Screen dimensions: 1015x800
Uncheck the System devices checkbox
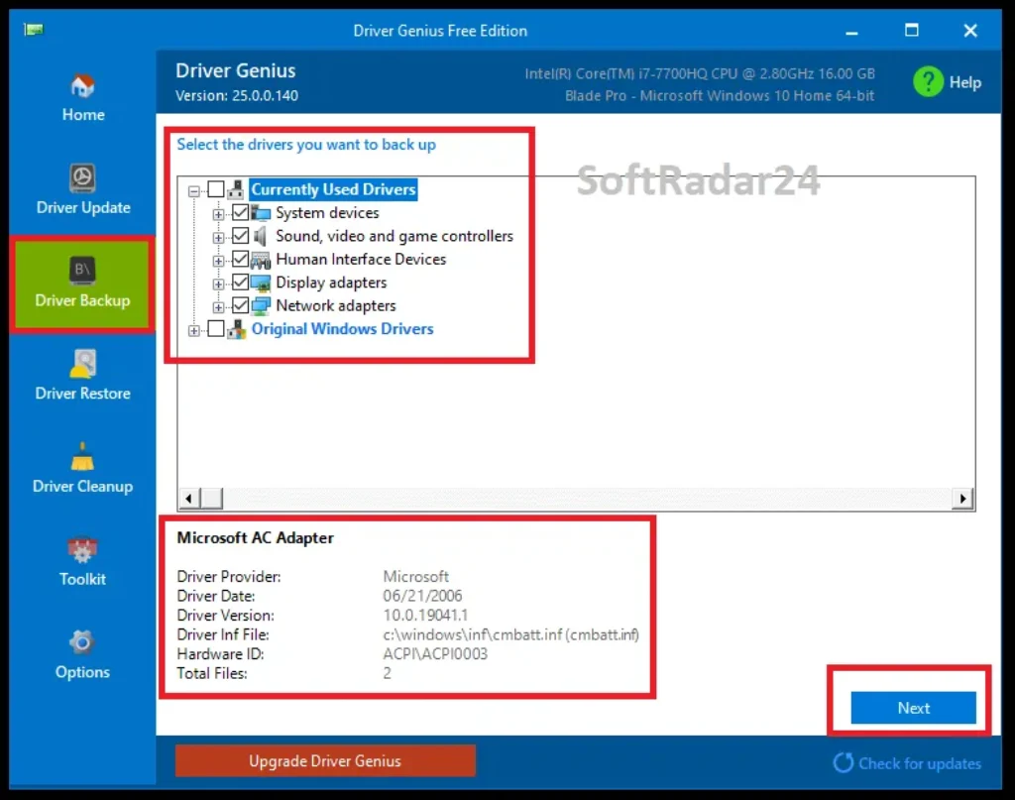[240, 212]
